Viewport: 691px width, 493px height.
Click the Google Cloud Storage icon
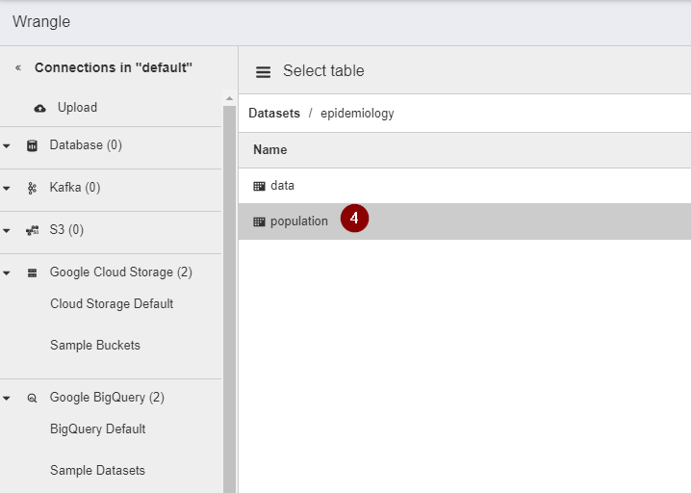(x=32, y=272)
